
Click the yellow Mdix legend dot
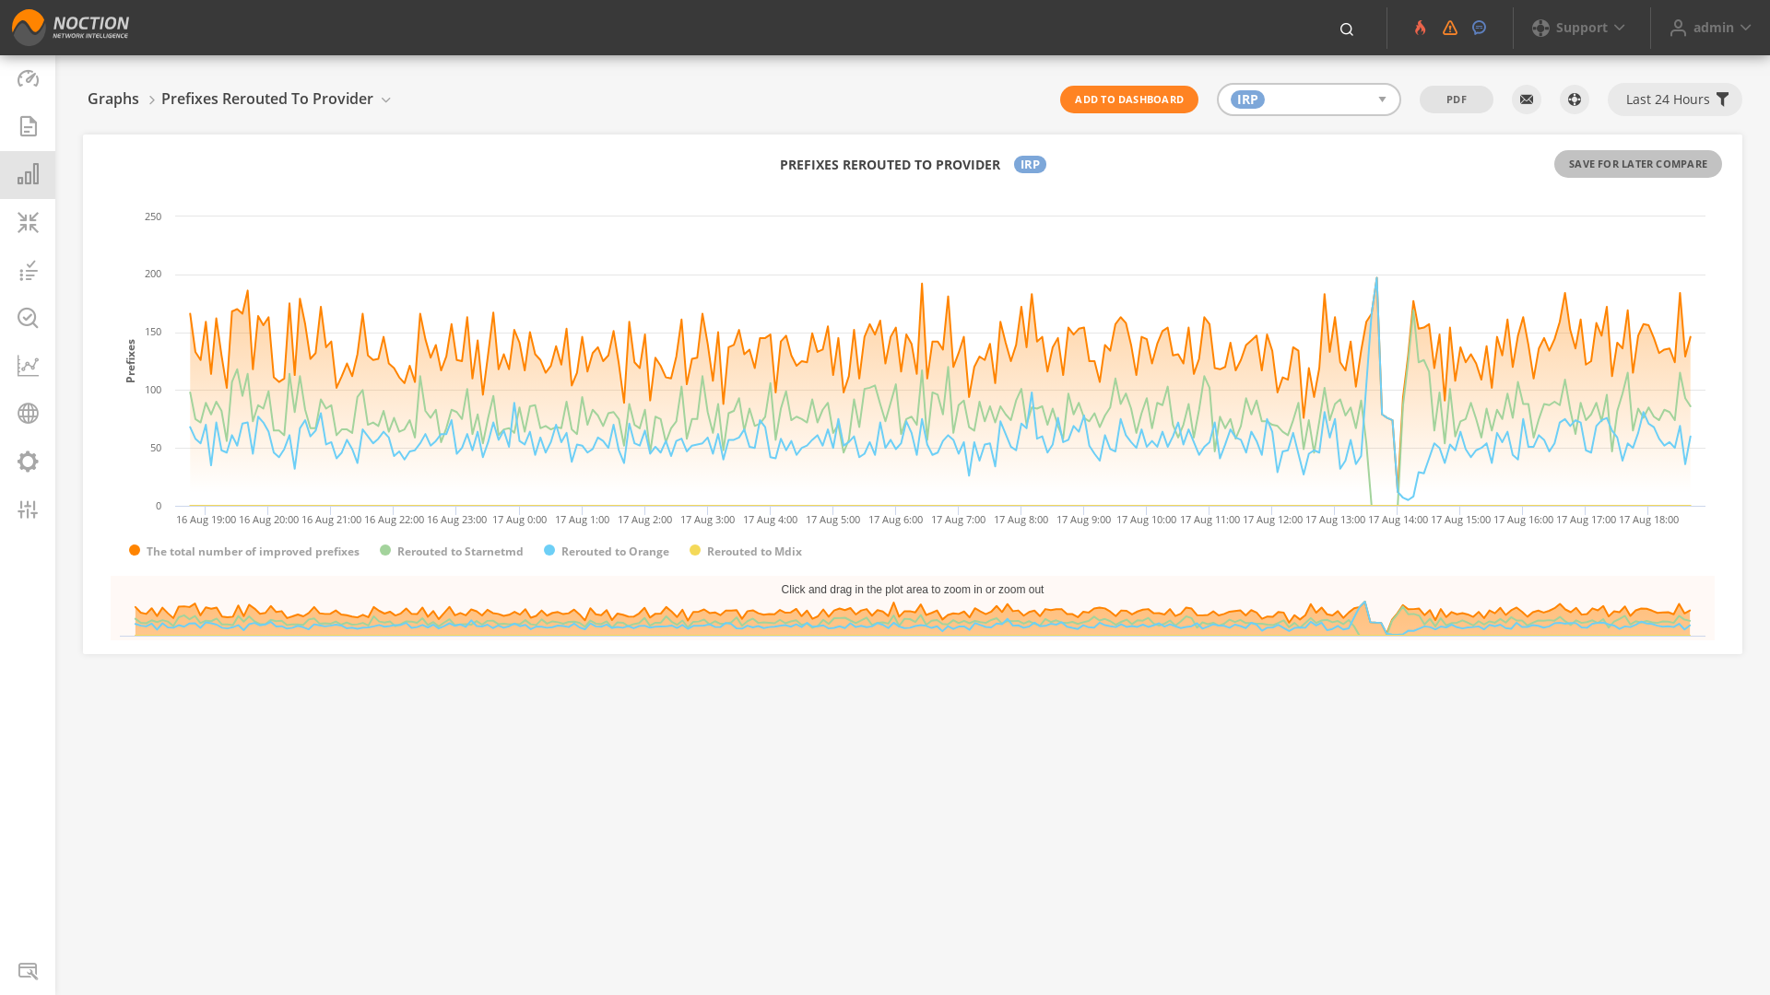click(x=695, y=550)
